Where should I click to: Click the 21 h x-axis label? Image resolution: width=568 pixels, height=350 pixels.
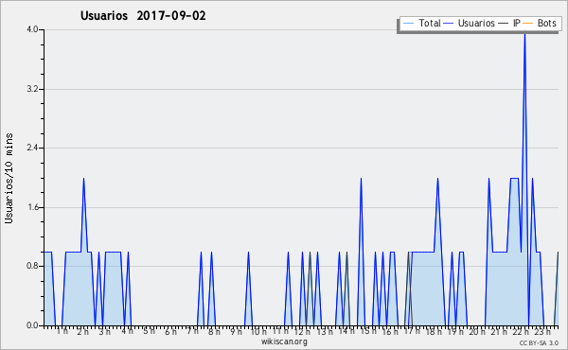click(x=499, y=332)
